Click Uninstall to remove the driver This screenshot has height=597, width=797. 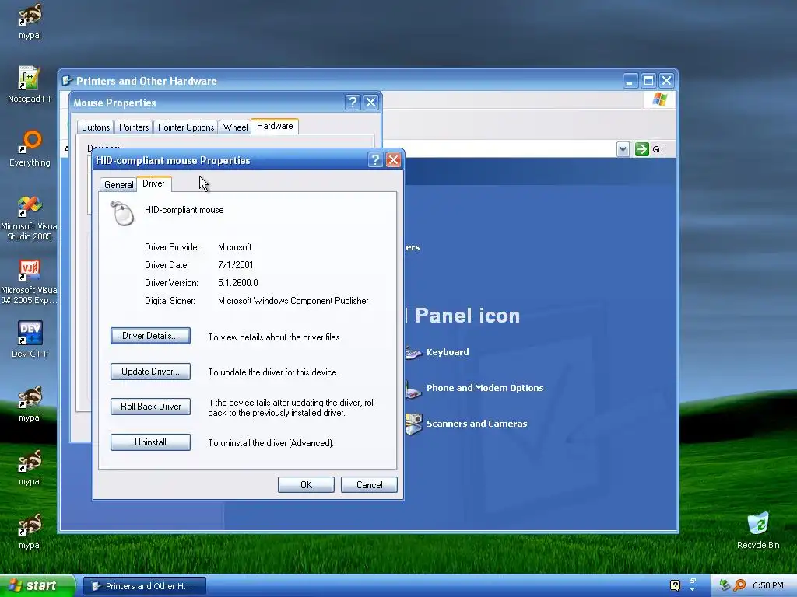click(150, 442)
